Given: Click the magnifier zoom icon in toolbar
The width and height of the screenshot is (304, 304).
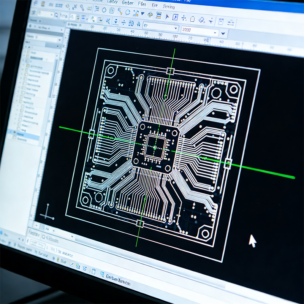Looking at the screenshot, I should pyautogui.click(x=56, y=15).
